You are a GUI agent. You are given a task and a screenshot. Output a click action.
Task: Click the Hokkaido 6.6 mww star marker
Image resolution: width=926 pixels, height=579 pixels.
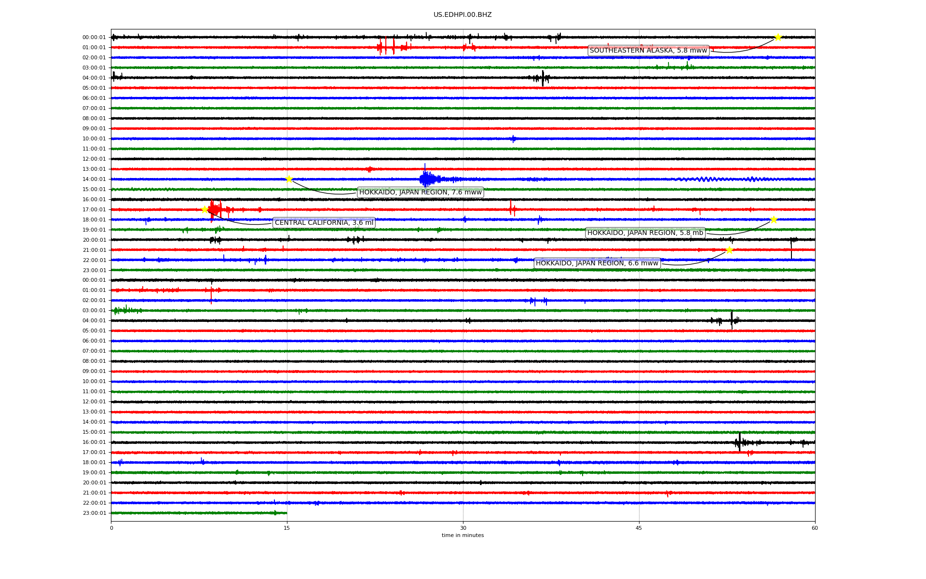pyautogui.click(x=729, y=249)
